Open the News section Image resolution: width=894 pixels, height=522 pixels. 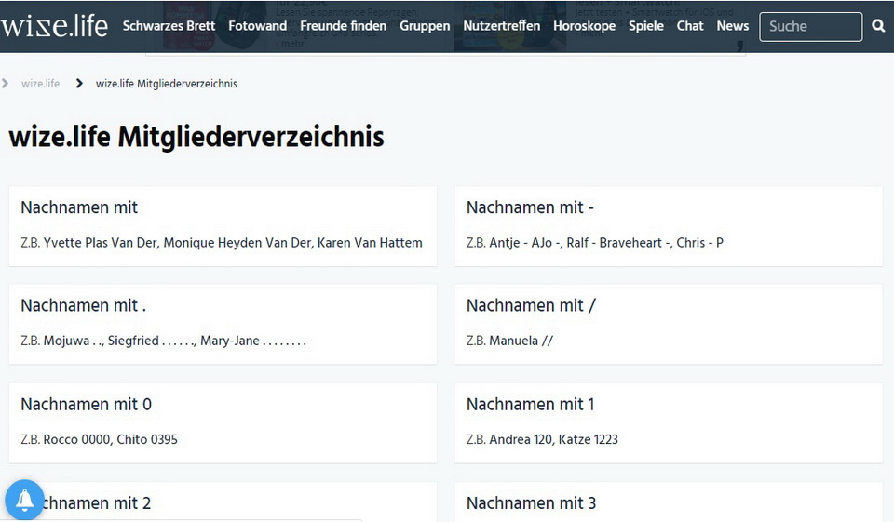tap(732, 26)
